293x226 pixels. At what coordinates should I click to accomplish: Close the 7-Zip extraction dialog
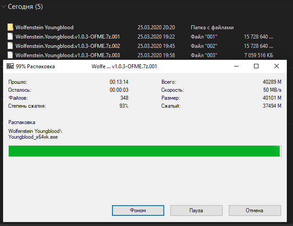click(x=277, y=66)
